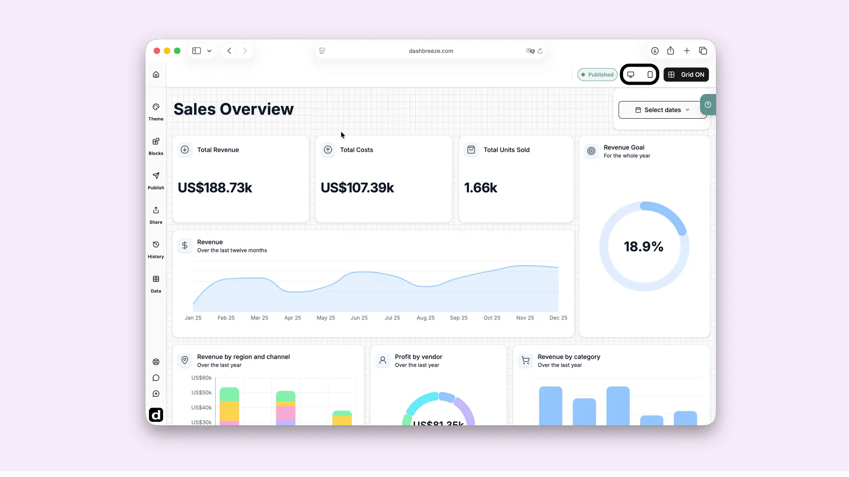849x477 pixels.
Task: Go back with the browser back arrow
Action: tap(229, 51)
